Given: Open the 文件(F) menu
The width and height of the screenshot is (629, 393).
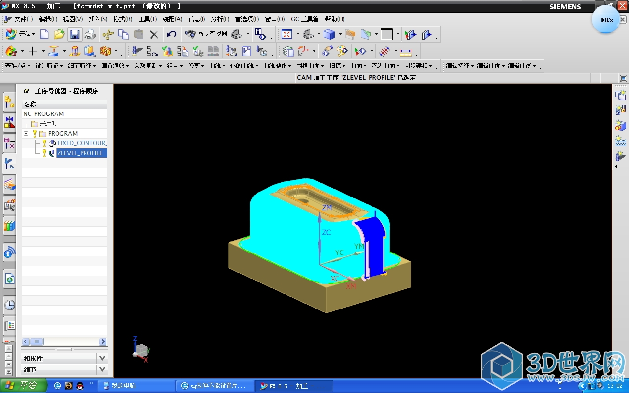Looking at the screenshot, I should [24, 19].
